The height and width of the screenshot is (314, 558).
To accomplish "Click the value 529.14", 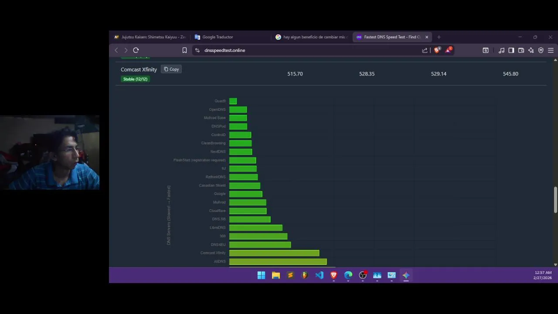I will click(439, 74).
